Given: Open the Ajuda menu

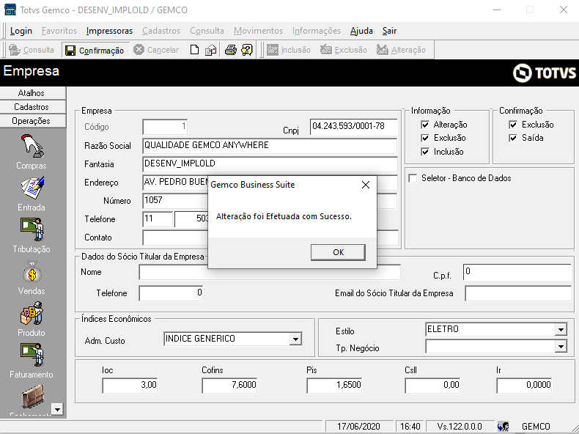Looking at the screenshot, I should click(x=361, y=31).
